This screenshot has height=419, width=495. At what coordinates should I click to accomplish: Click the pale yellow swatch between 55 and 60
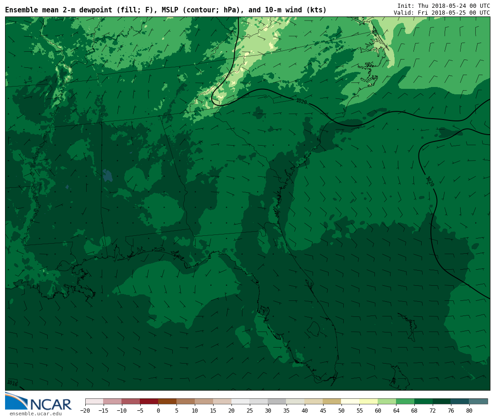[x=368, y=401]
